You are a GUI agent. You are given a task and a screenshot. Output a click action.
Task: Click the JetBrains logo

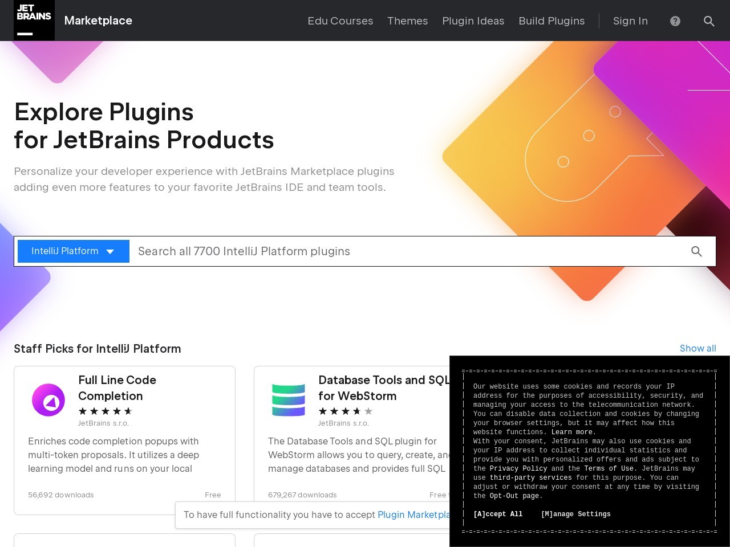coord(34,21)
